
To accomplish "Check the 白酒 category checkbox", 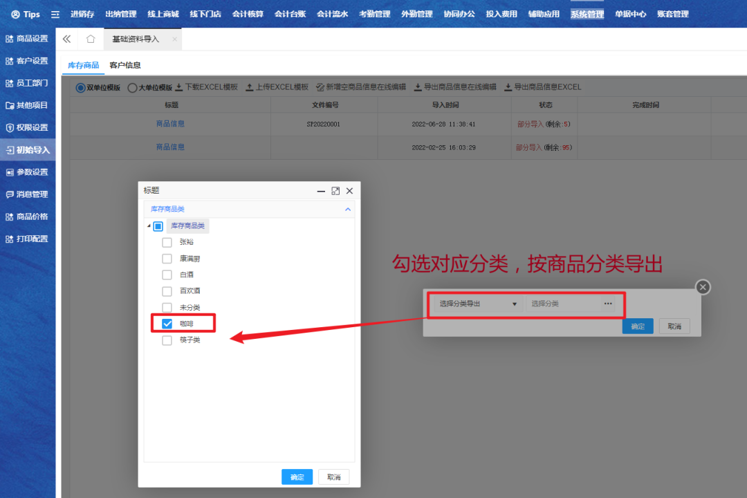I will [167, 275].
